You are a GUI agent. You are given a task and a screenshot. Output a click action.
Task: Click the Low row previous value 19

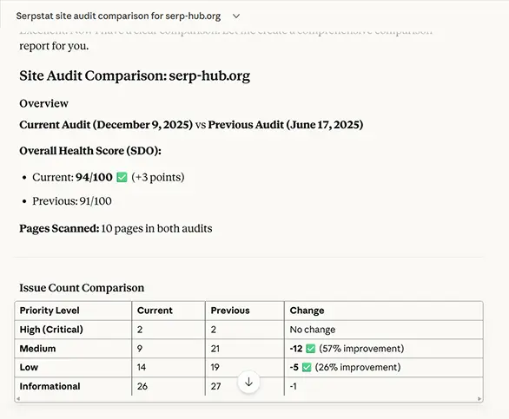click(215, 368)
